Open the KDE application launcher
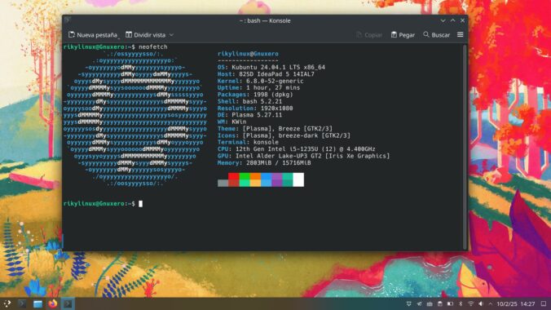 coord(7,303)
